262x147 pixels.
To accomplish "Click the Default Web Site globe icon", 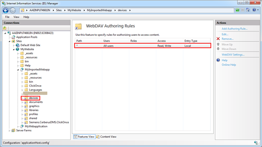I will [17, 45].
